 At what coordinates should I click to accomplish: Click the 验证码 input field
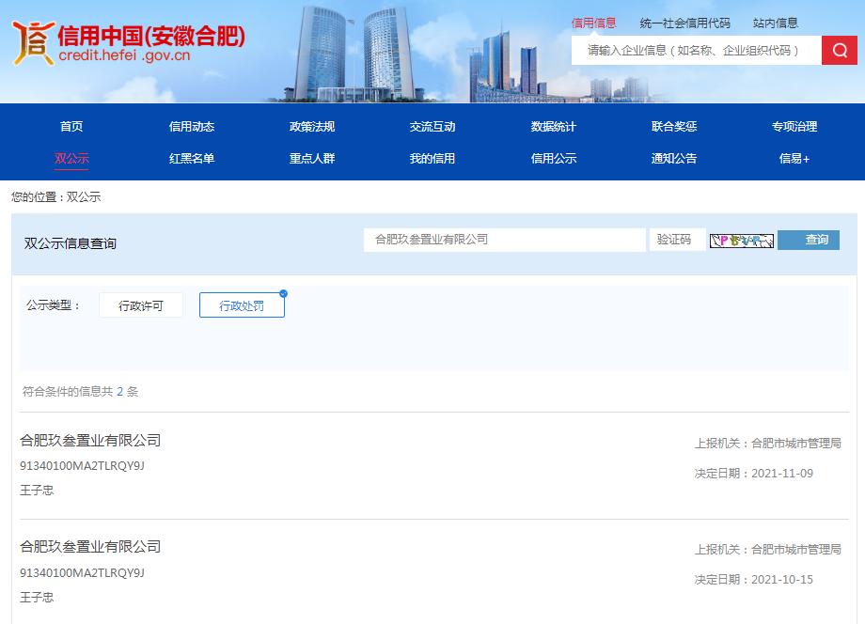tap(675, 240)
